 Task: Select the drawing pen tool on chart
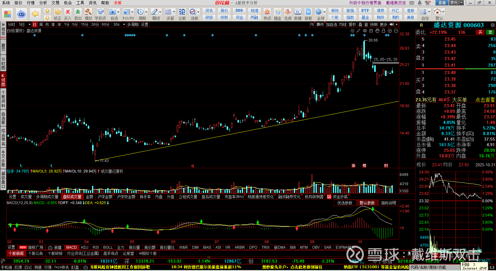point(358,31)
